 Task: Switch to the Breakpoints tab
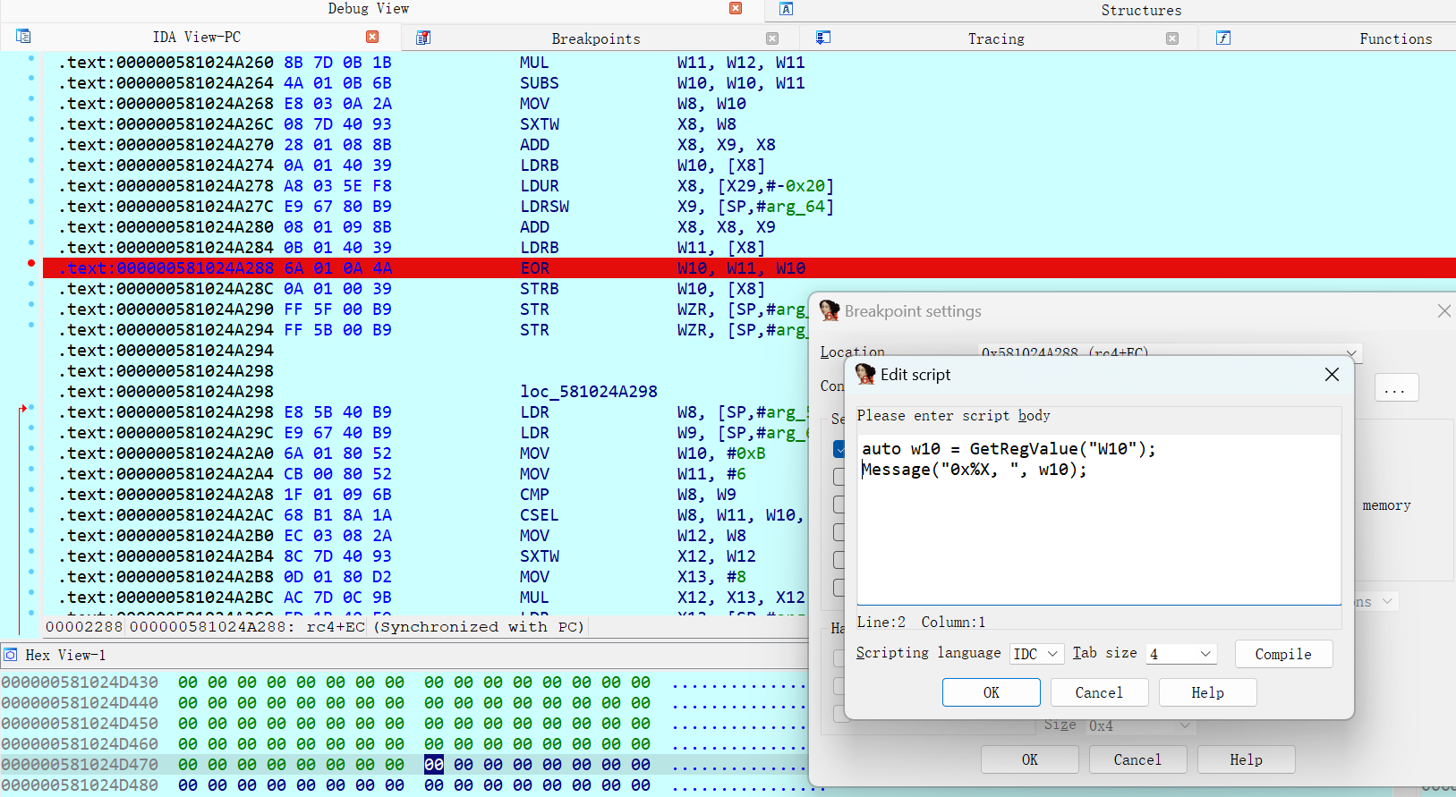tap(595, 38)
